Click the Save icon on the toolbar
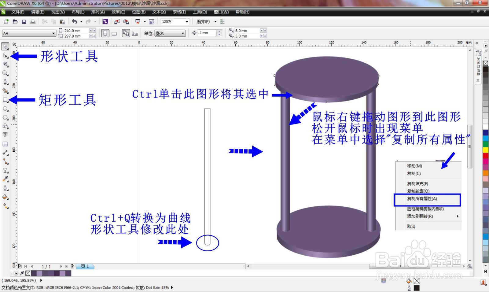 [24, 21]
